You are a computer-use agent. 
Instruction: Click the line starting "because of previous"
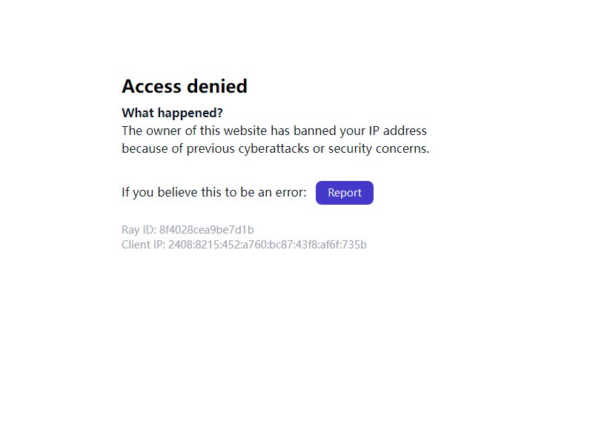point(275,149)
